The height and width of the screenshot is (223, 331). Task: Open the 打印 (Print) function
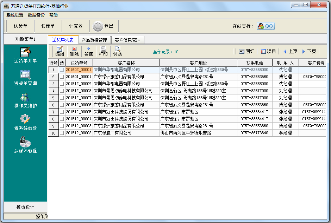[x=103, y=51]
